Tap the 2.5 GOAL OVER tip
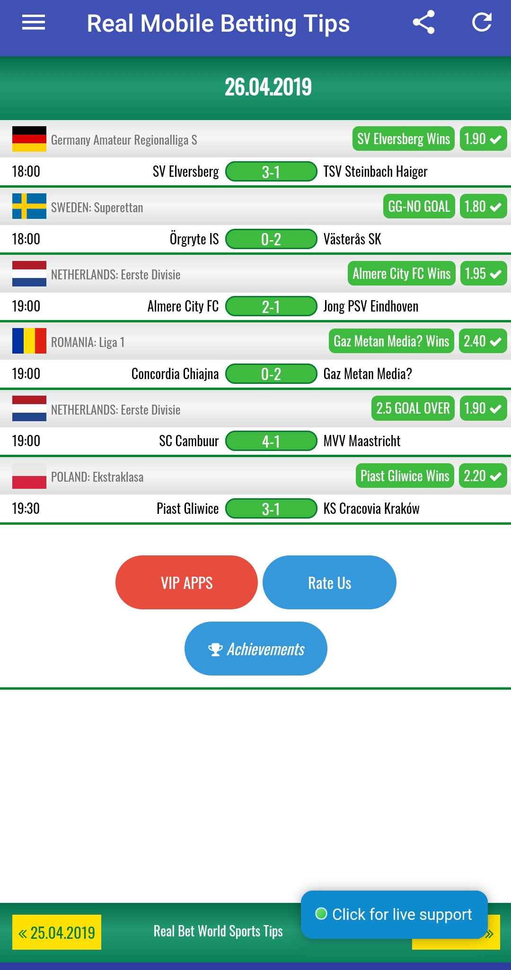Image resolution: width=511 pixels, height=970 pixels. [413, 408]
